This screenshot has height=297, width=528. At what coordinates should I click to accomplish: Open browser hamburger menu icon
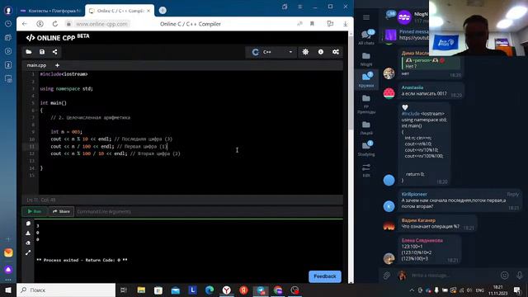coord(299,7)
